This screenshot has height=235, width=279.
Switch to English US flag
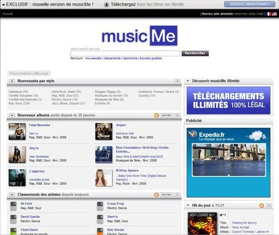(274, 14)
